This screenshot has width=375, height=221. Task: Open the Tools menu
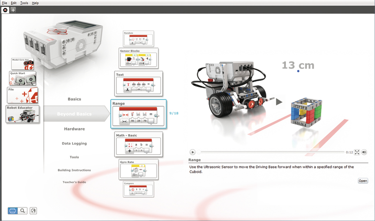pyautogui.click(x=24, y=3)
